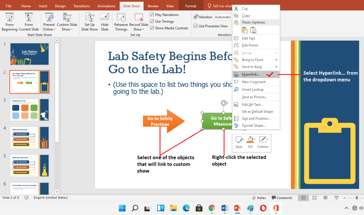Image resolution: width=364 pixels, height=215 pixels.
Task: Open Set Up Slide Show
Action: [x=89, y=22]
